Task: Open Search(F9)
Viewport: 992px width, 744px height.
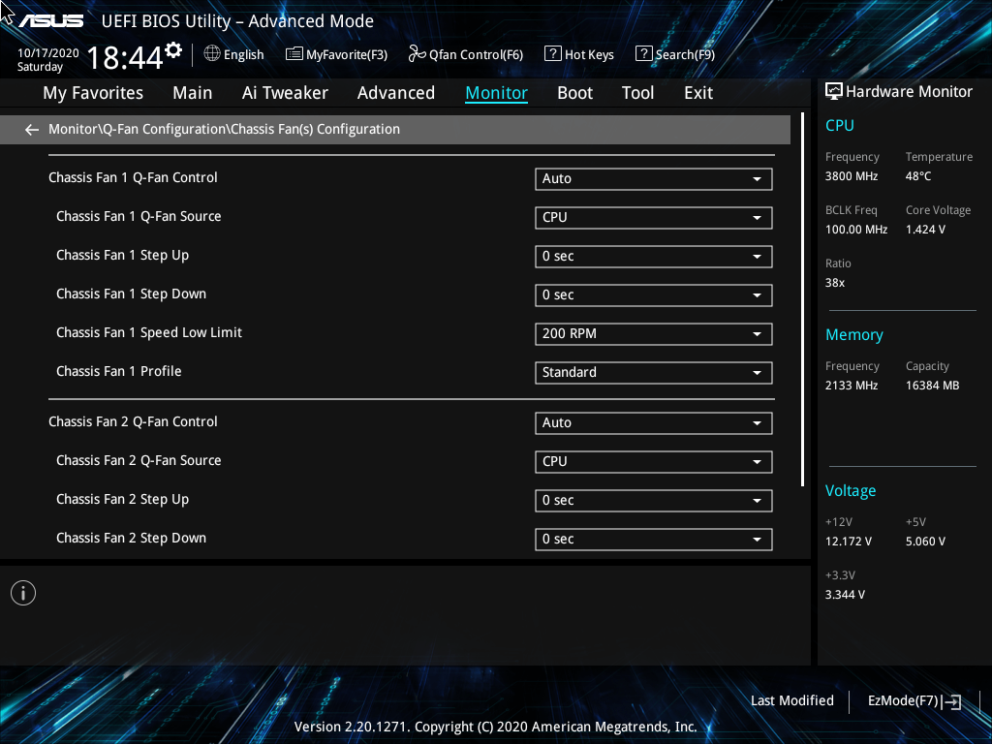Action: pyautogui.click(x=675, y=54)
